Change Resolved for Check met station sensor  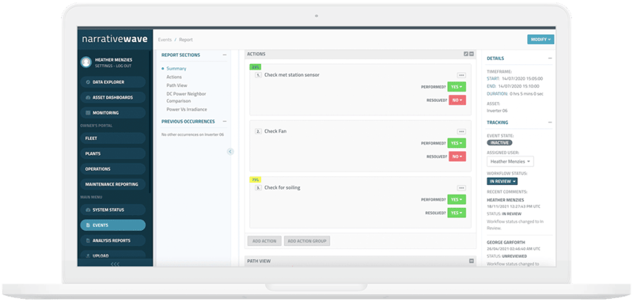[x=457, y=100]
